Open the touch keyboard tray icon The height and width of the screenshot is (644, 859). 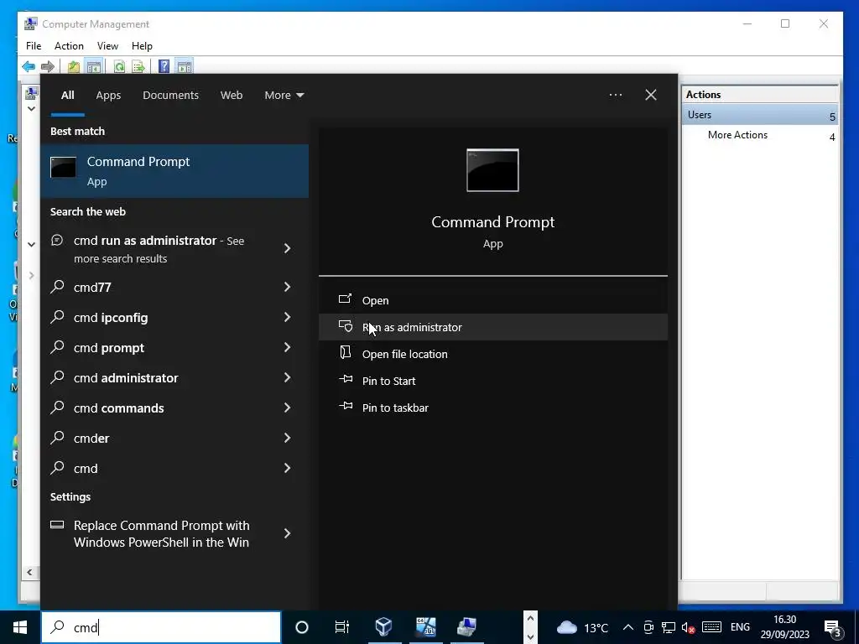[711, 627]
